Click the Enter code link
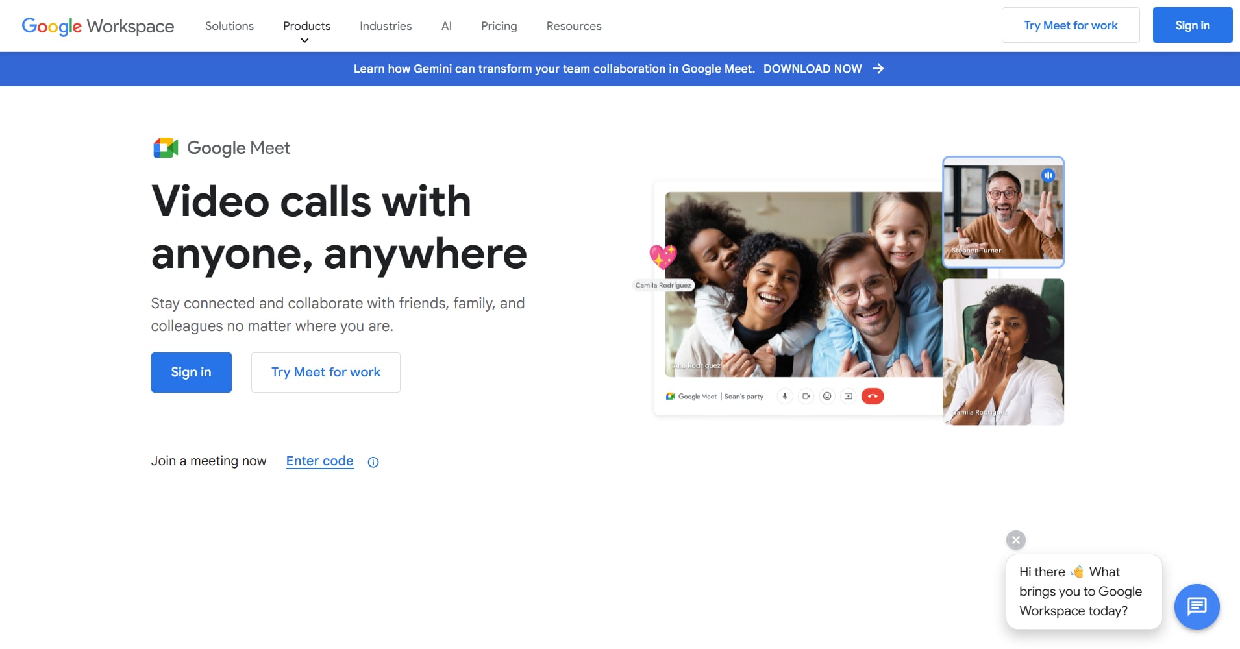This screenshot has width=1240, height=649. click(x=320, y=461)
